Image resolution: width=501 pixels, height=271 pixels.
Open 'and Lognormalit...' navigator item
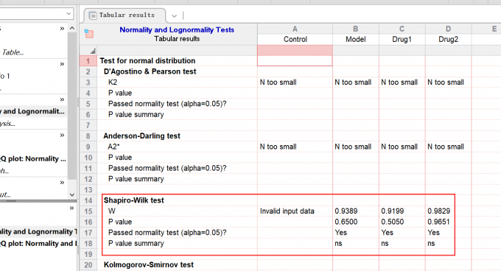(x=33, y=111)
